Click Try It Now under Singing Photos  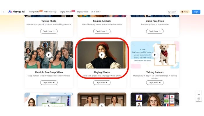tap(102, 82)
